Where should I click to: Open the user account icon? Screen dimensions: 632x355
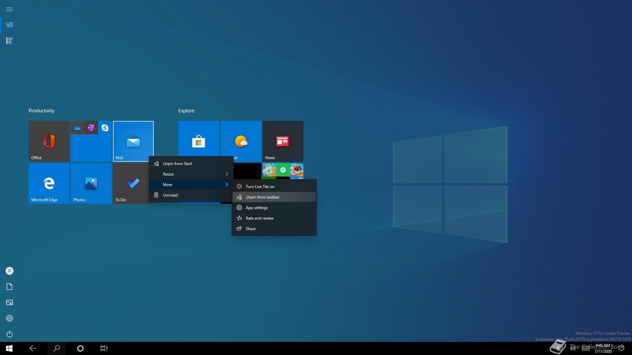pyautogui.click(x=10, y=271)
